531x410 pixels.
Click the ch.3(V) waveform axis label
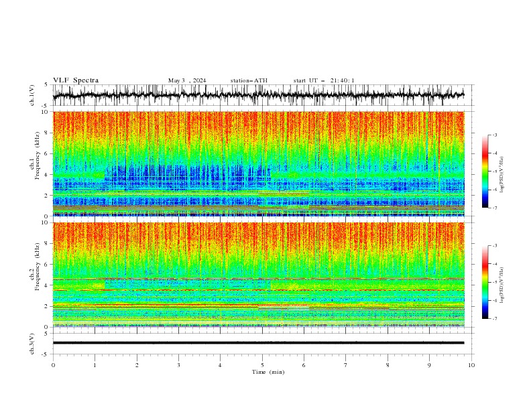coord(32,344)
